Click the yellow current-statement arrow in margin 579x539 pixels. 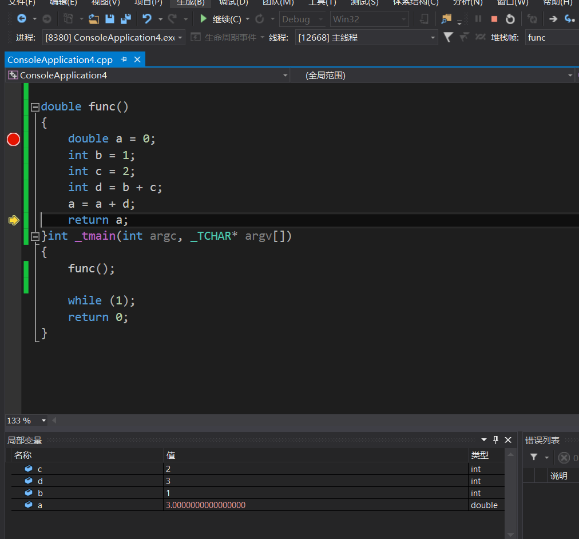(14, 220)
